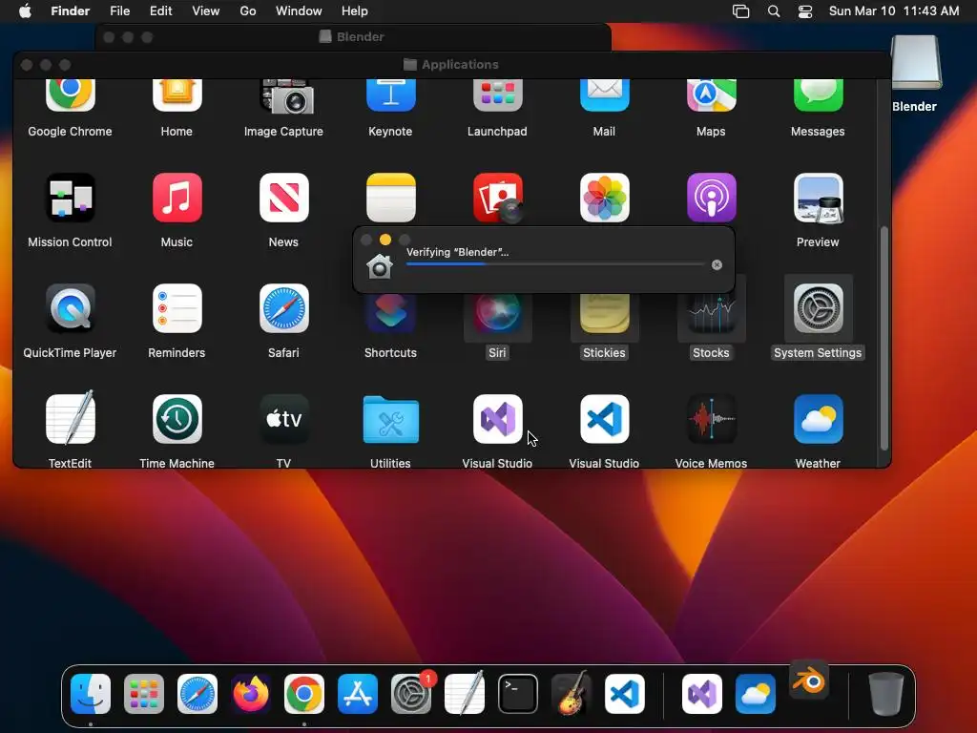
Task: Open the View menu
Action: coord(206,10)
